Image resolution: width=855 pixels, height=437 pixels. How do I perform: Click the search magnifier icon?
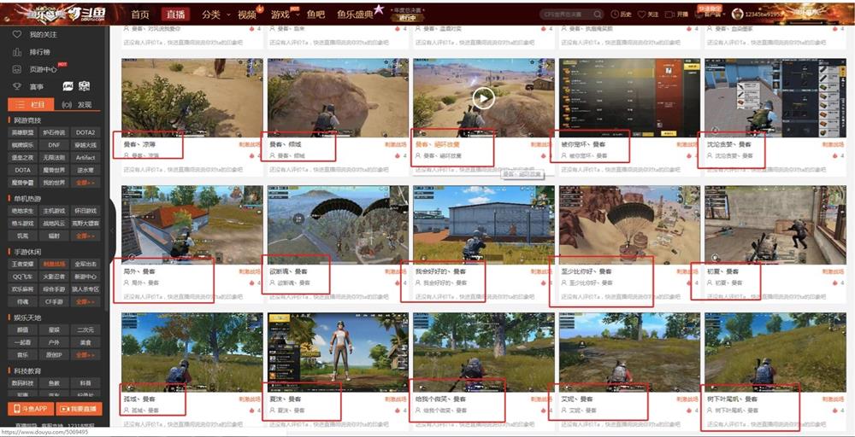(x=598, y=15)
